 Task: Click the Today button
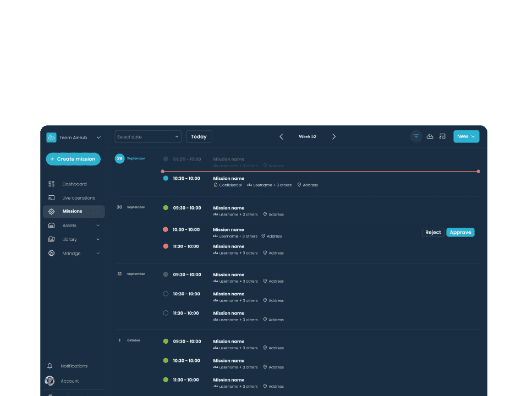pyautogui.click(x=199, y=137)
